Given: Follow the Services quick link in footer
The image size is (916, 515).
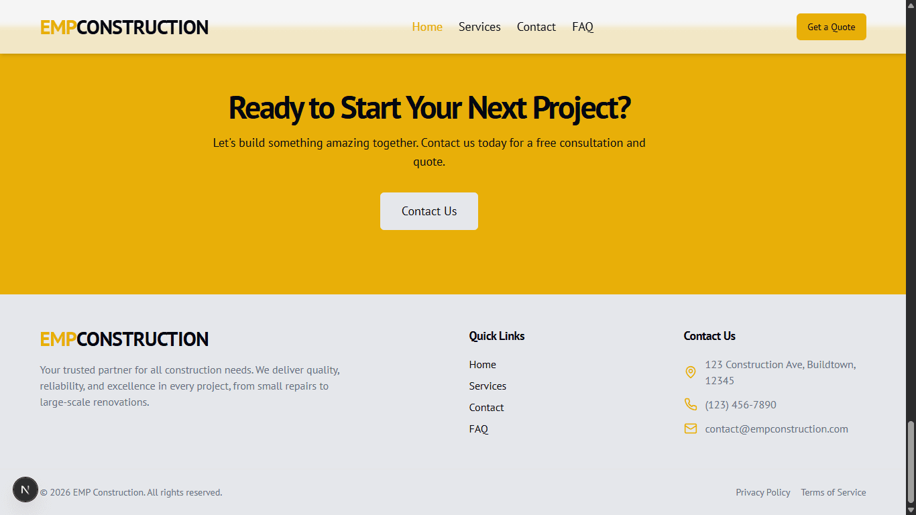Looking at the screenshot, I should (488, 386).
